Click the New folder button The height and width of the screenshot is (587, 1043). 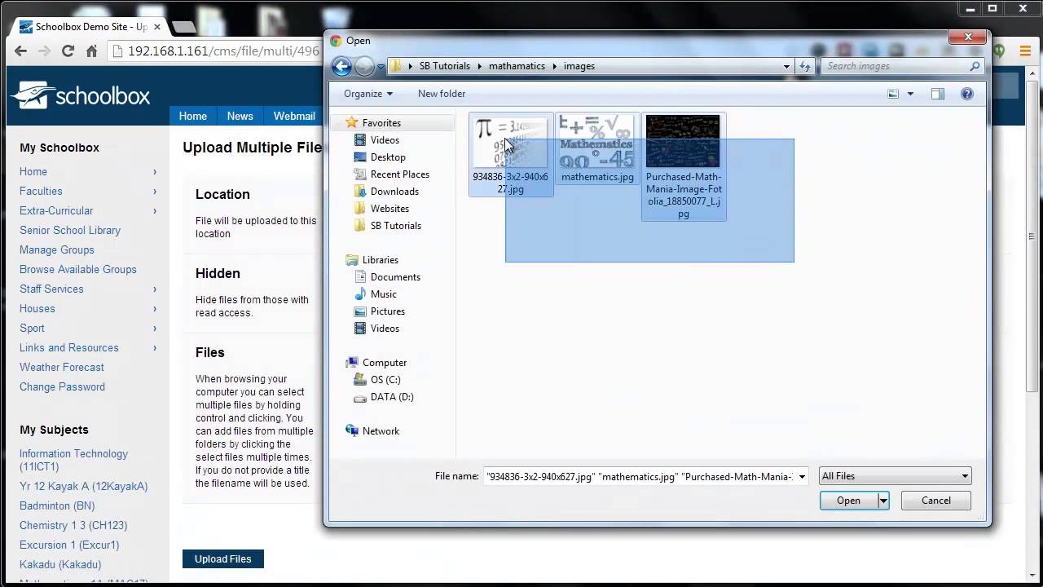click(442, 94)
